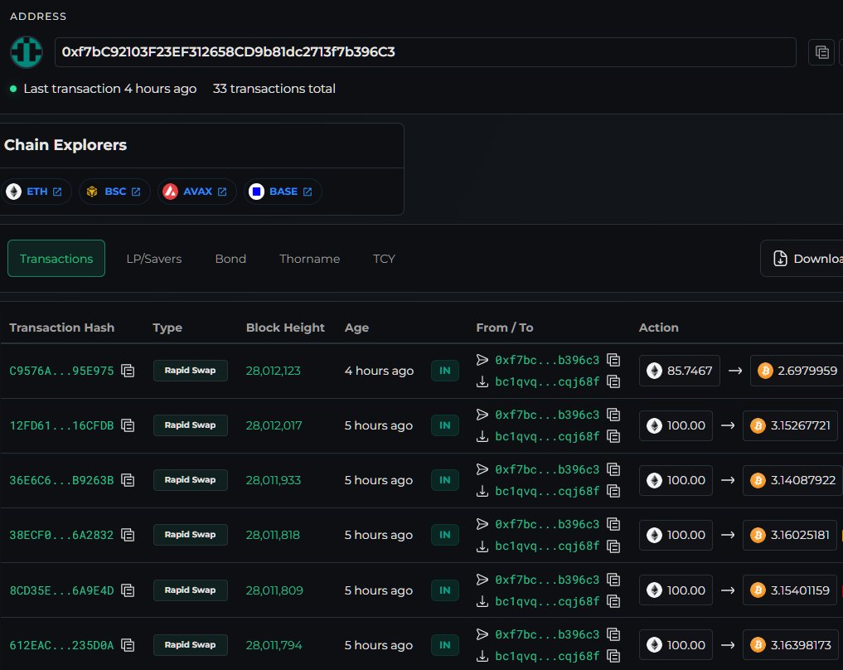Open transaction 38ECF0...6A2832
Image resolution: width=843 pixels, height=670 pixels.
[x=62, y=535]
